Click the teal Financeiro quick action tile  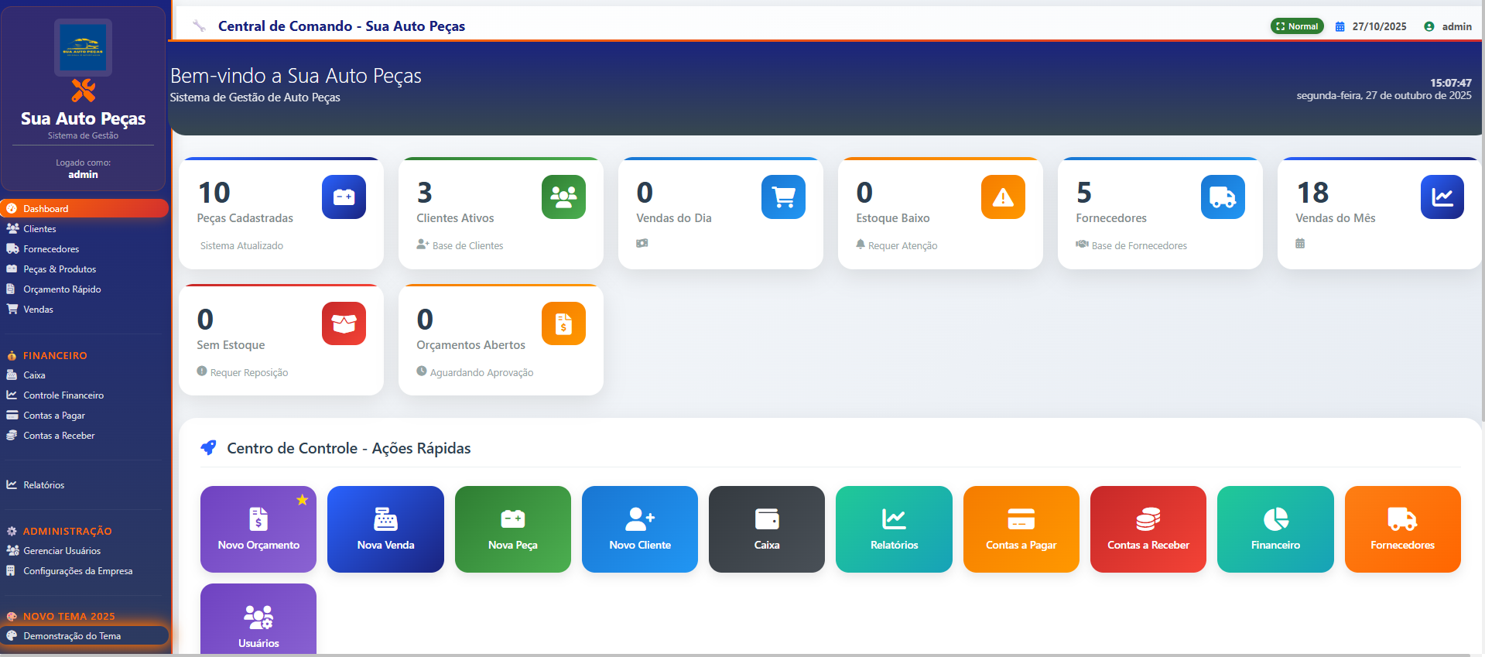(1275, 529)
